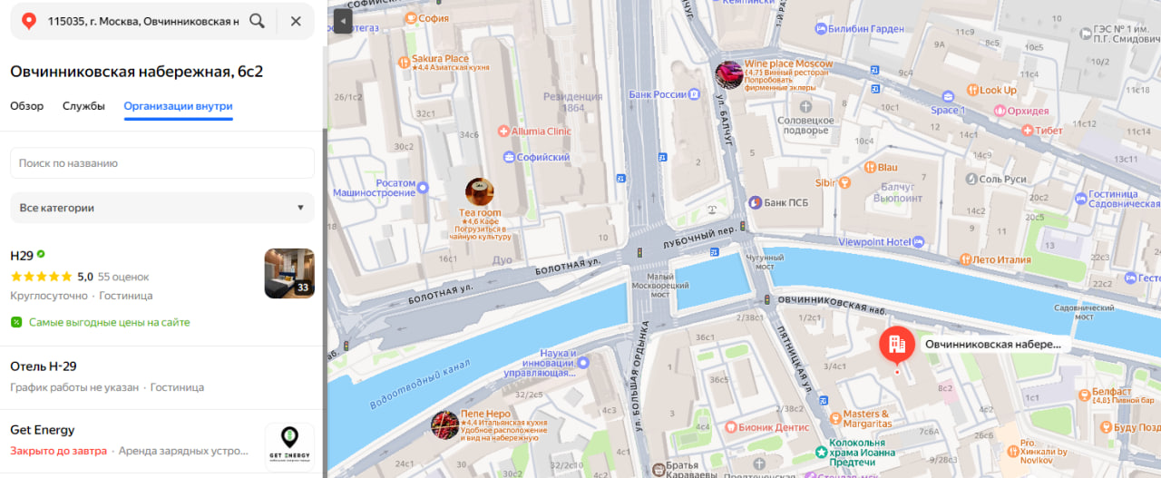Open the Службы tab
This screenshot has width=1161, height=478.
coord(83,106)
